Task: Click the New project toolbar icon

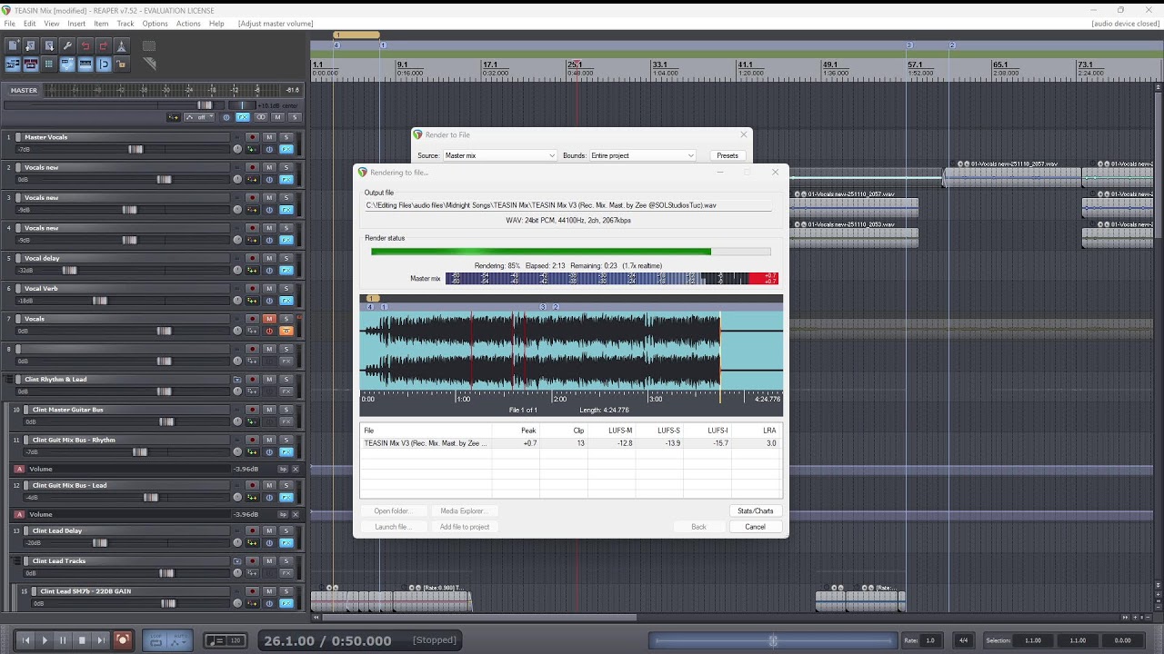Action: tap(13, 45)
